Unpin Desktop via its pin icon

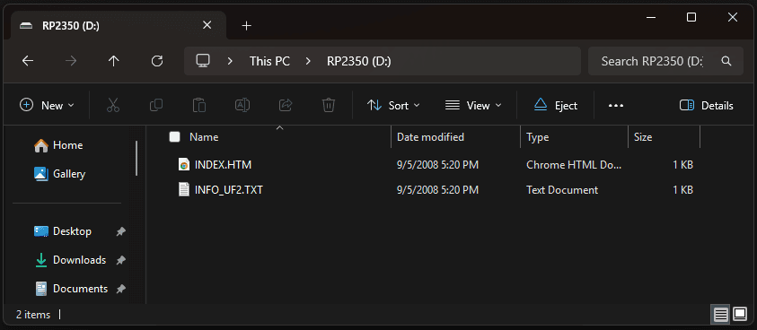point(120,231)
